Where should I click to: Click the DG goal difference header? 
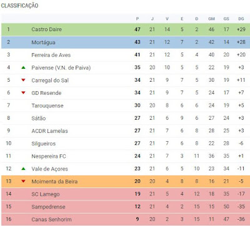(241, 19)
